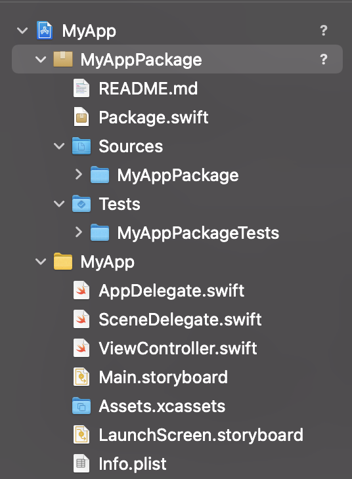
Task: Select the highlighted MyAppPackage row label
Action: click(x=141, y=60)
